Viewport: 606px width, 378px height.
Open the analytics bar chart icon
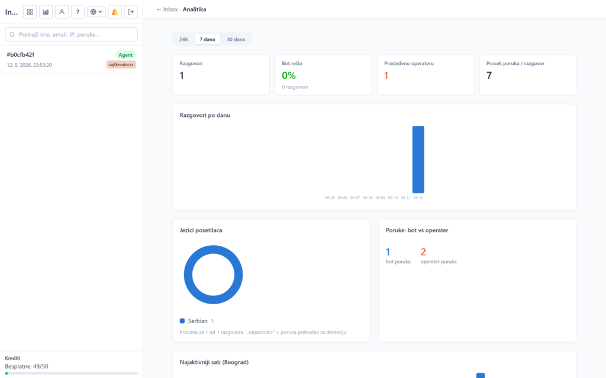[46, 12]
